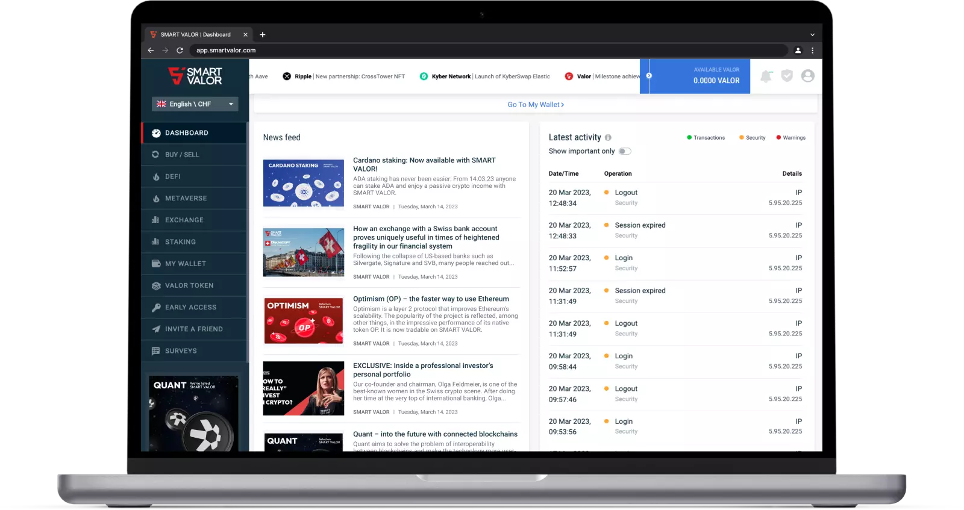Click the app.smartvalor.com address bar
This screenshot has height=510, width=964.
click(489, 51)
